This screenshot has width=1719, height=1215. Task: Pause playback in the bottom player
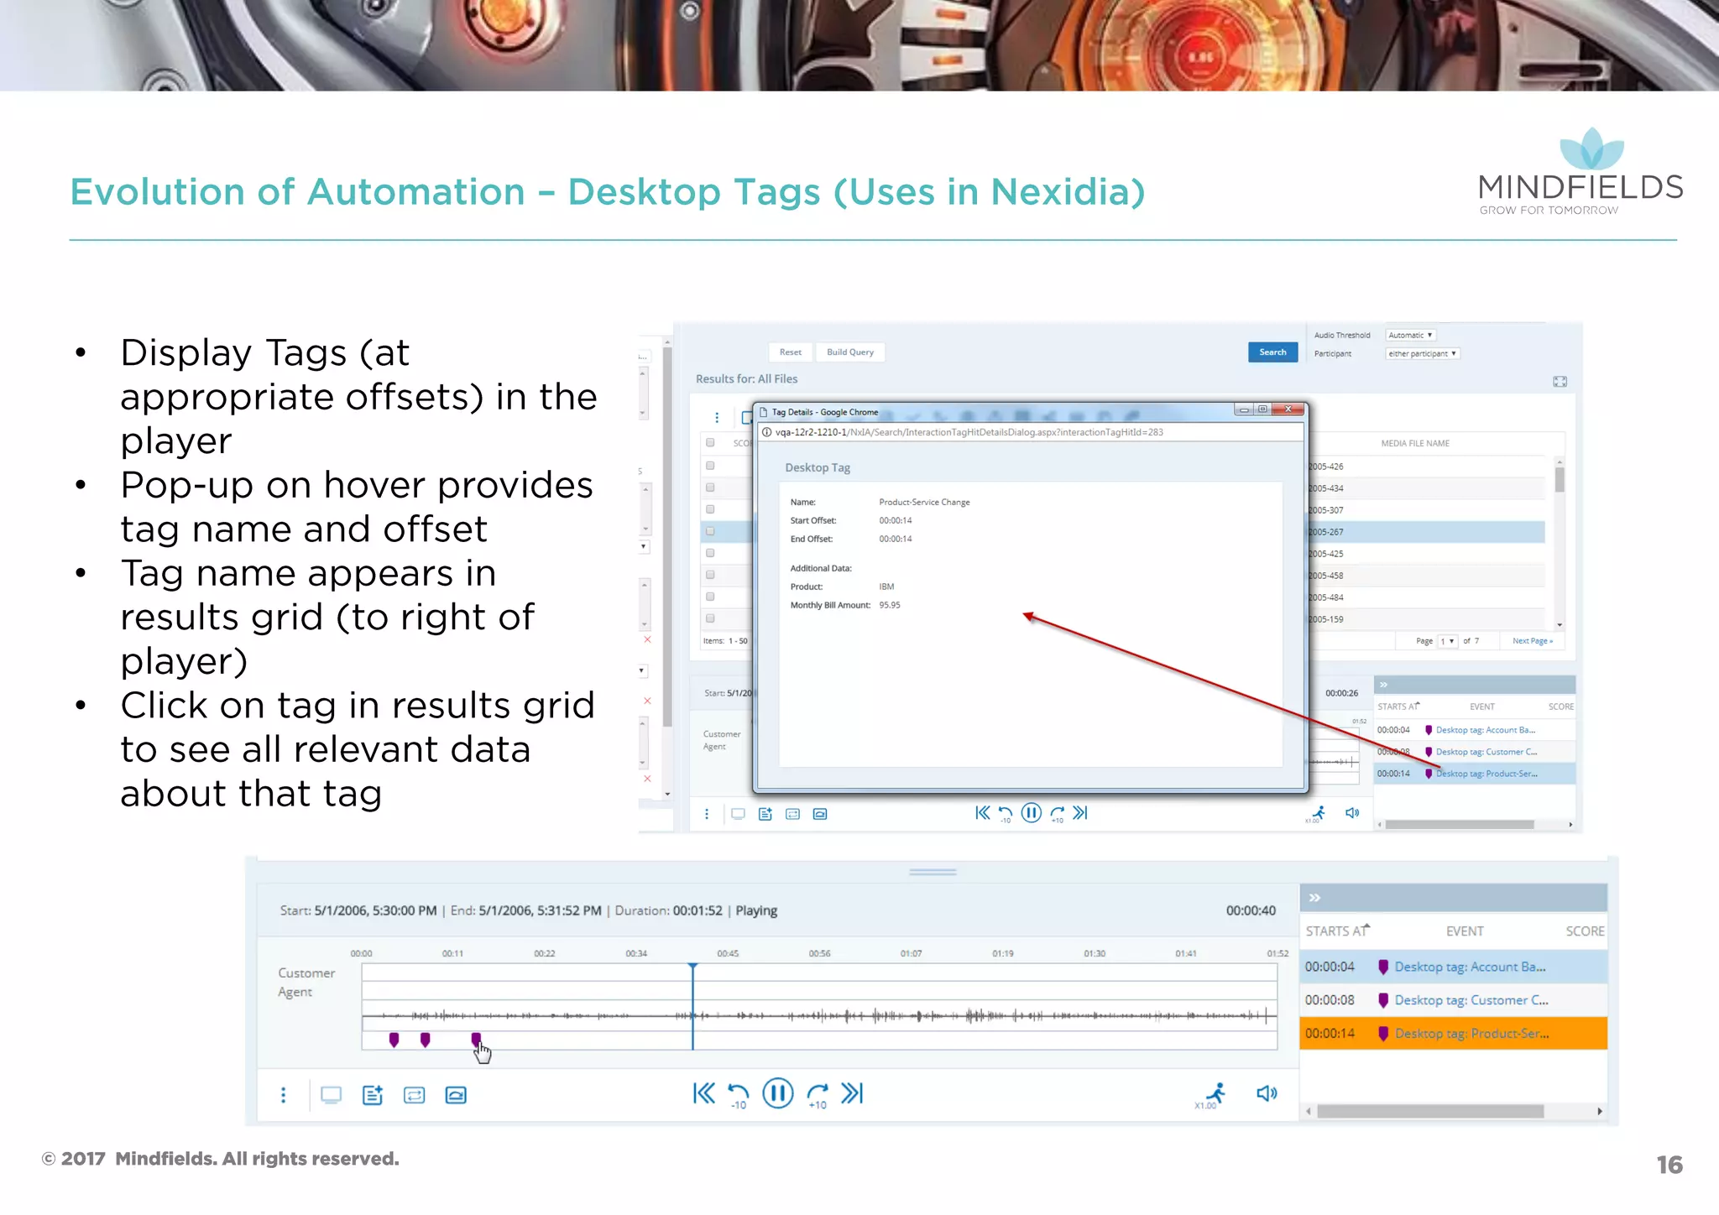(x=777, y=1093)
